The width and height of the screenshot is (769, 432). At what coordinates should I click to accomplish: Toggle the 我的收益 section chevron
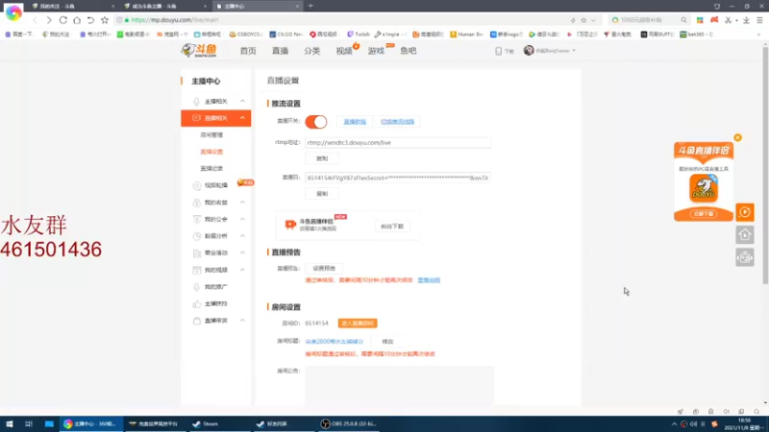pyautogui.click(x=242, y=203)
